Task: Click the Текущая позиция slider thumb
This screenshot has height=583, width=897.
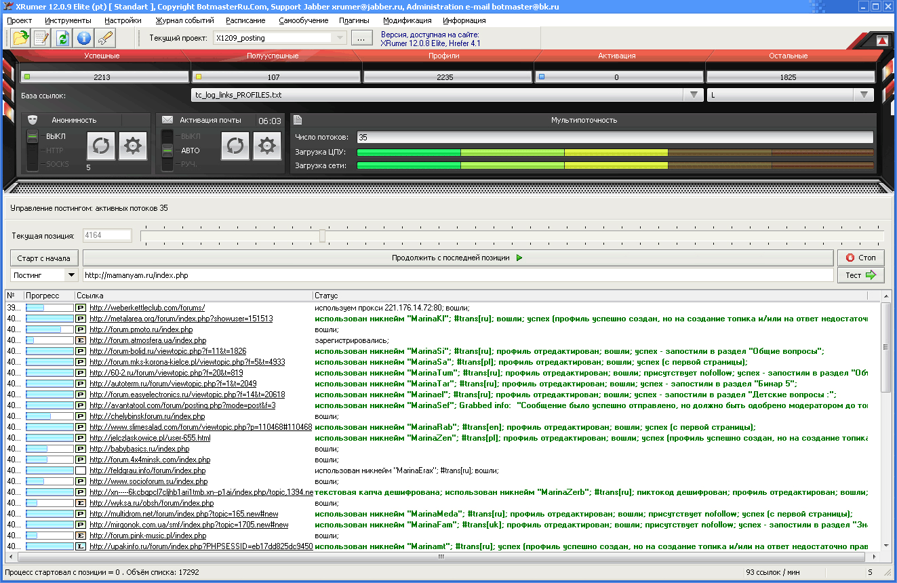Action: (x=322, y=236)
